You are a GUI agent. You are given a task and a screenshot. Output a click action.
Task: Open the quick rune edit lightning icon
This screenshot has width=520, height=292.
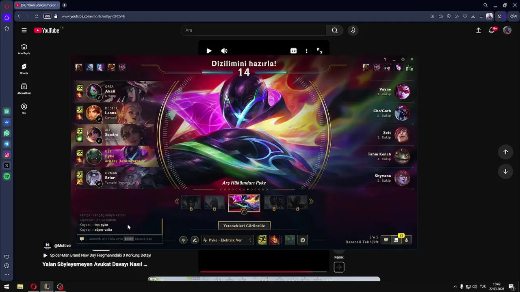pyautogui.click(x=183, y=240)
